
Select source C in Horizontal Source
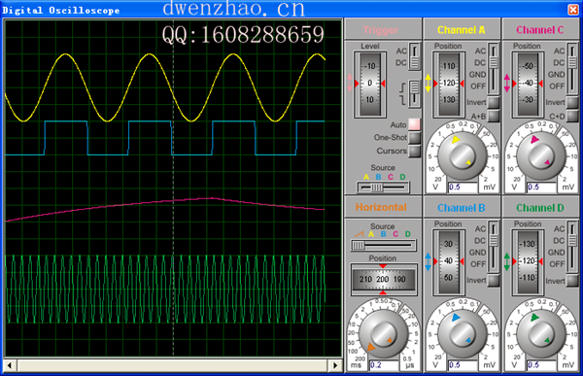(x=395, y=234)
